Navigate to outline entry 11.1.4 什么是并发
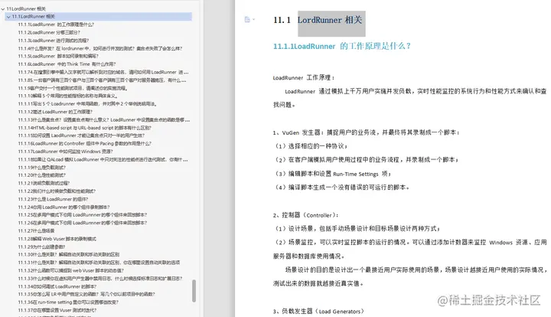 pos(100,48)
